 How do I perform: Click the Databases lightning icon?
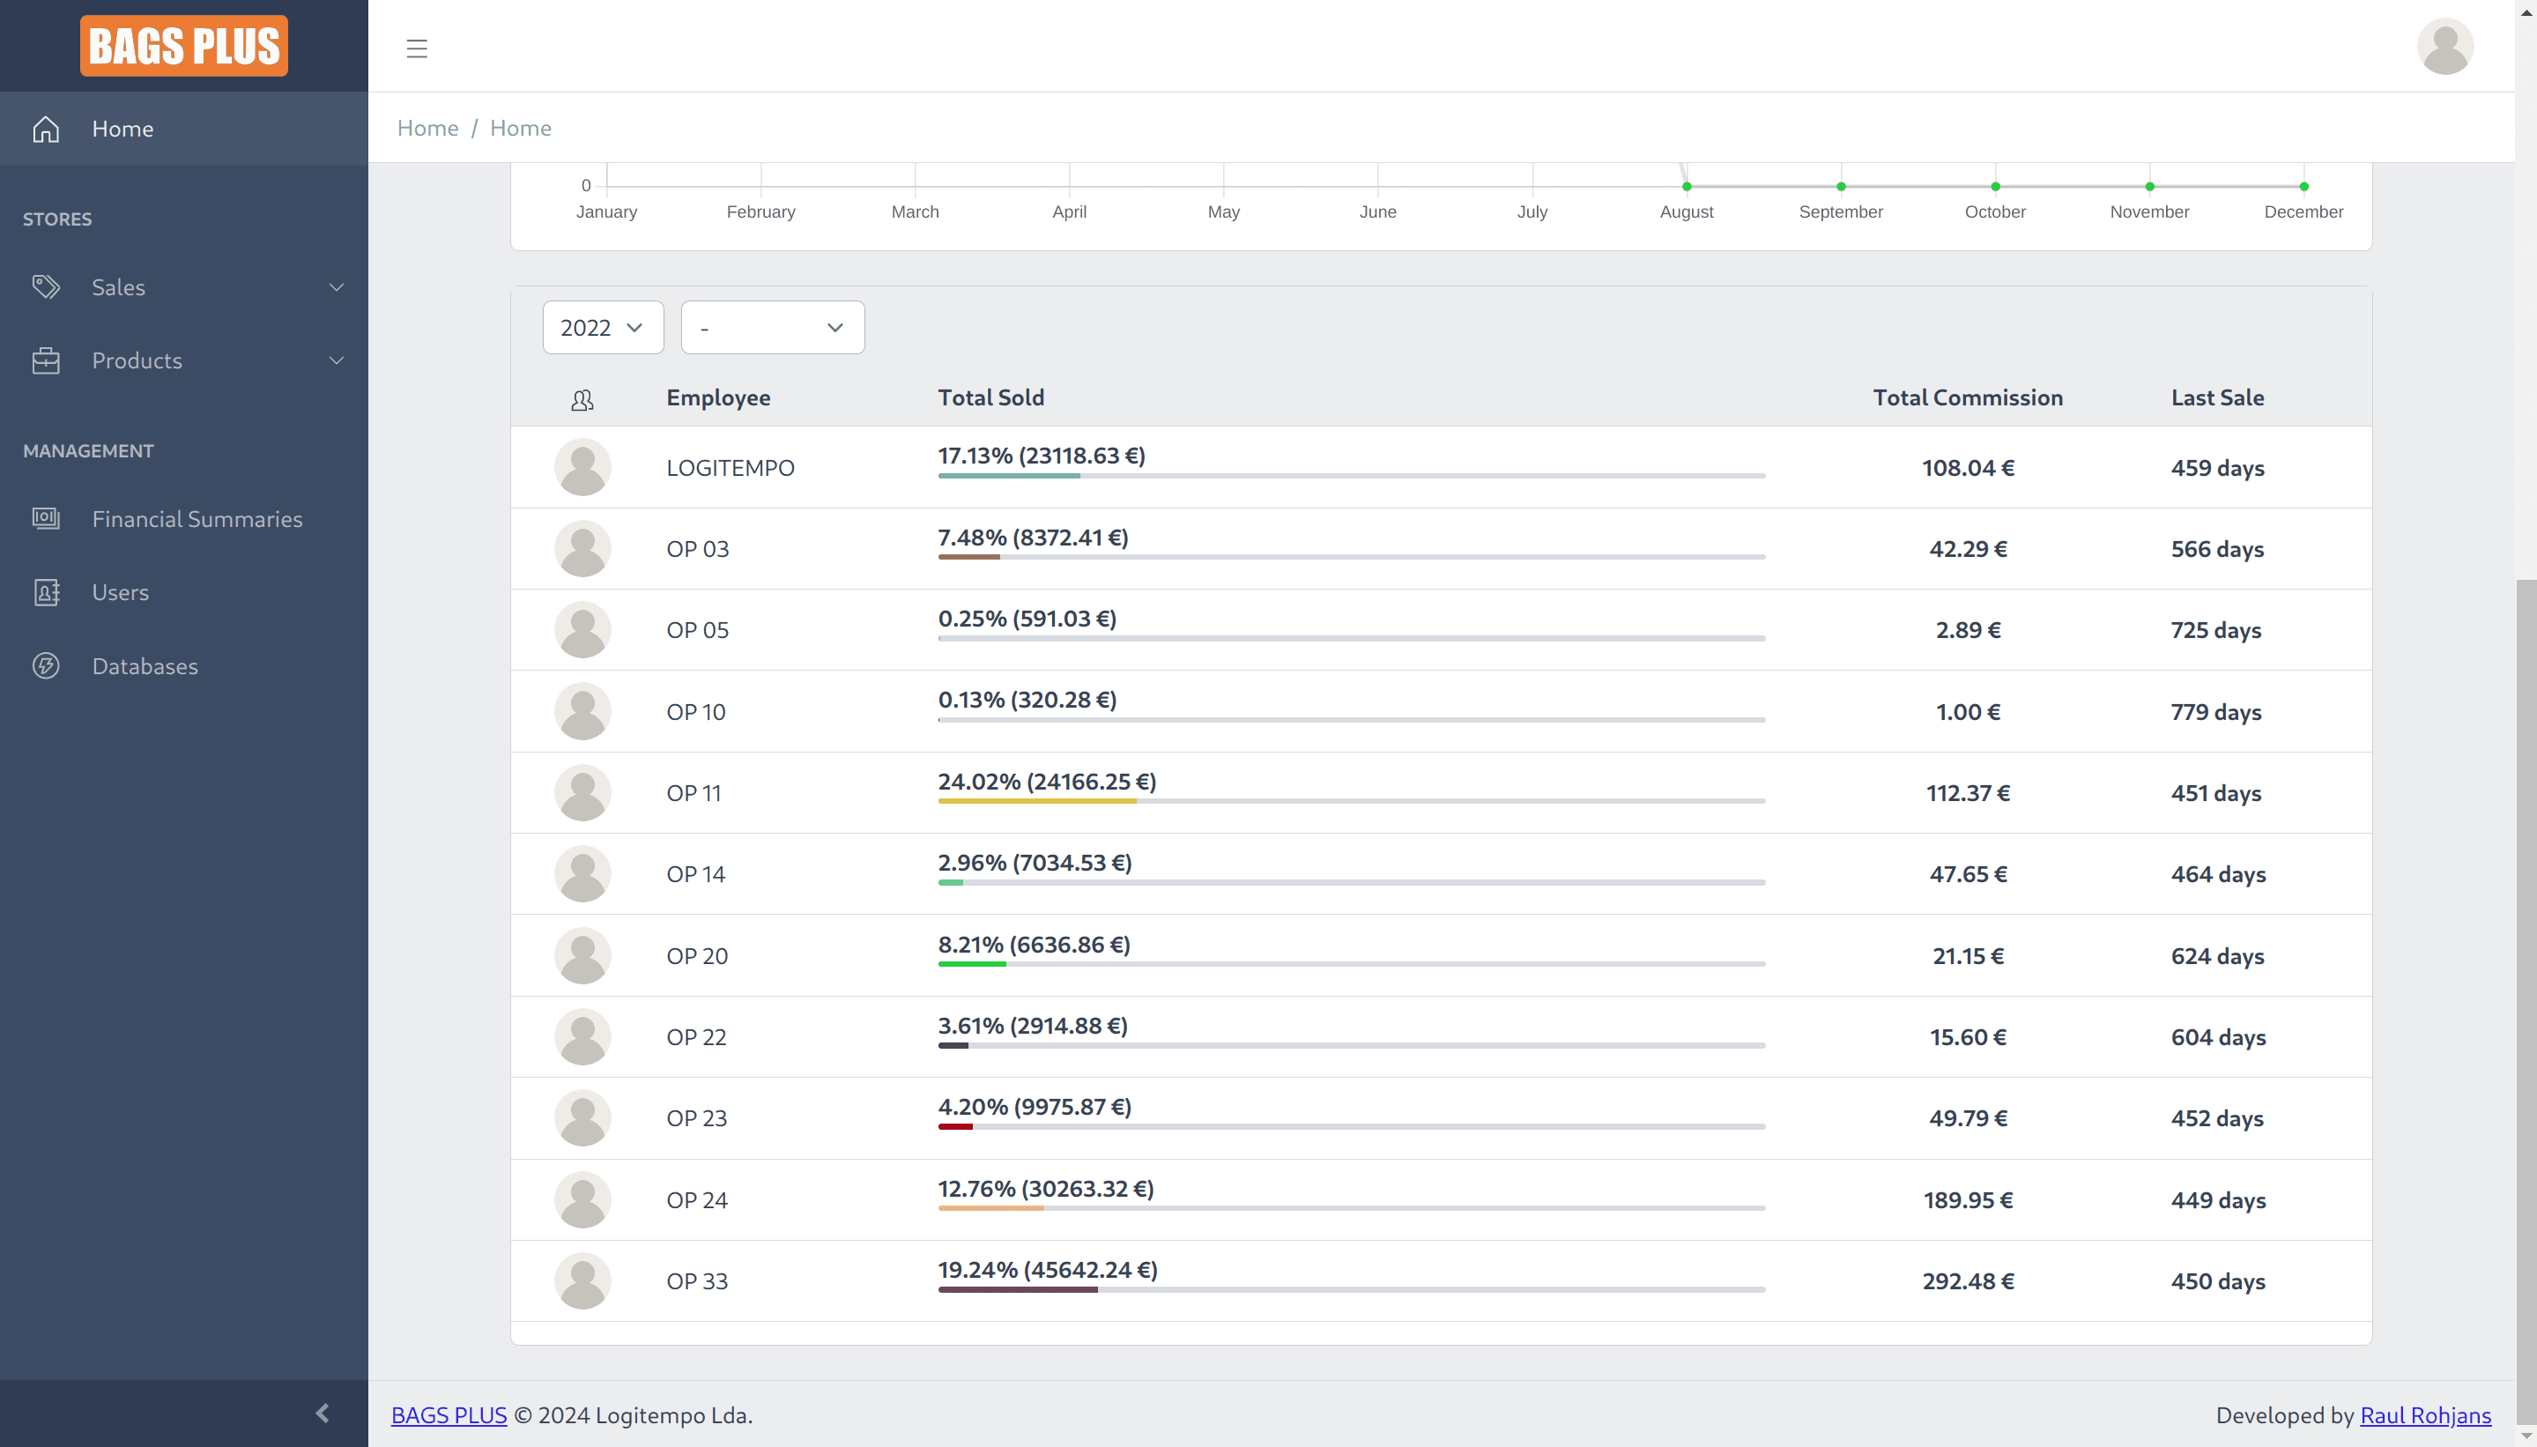coord(46,666)
